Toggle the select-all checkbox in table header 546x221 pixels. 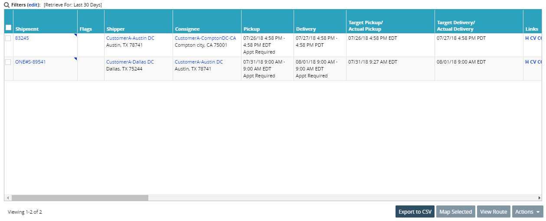click(8, 28)
